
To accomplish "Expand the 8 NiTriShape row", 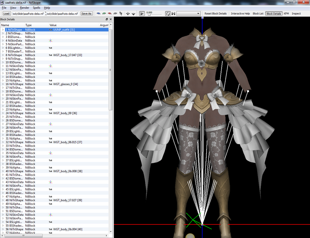I will 3,55.
